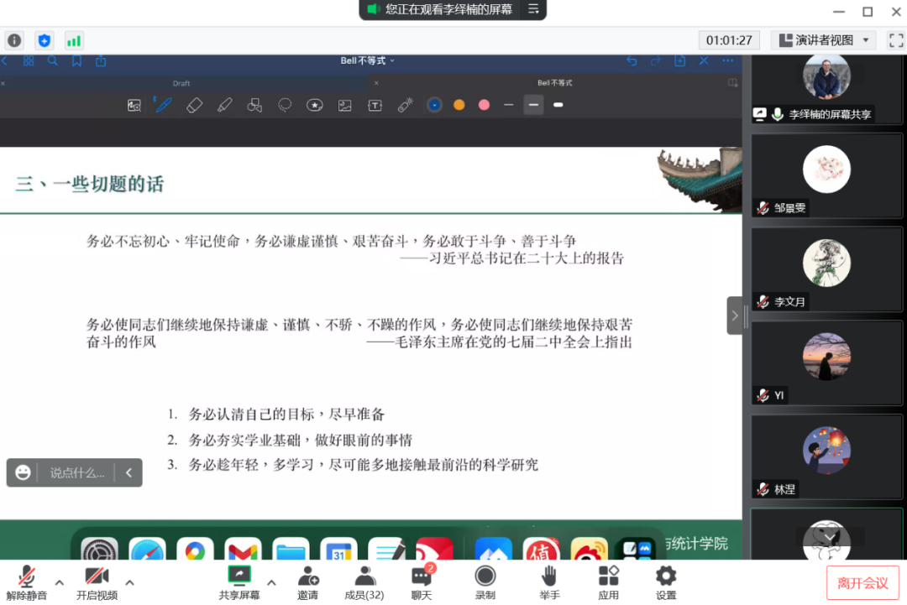Image resolution: width=907 pixels, height=605 pixels.
Task: Click the share screen (共享屏幕) icon
Action: tap(239, 576)
